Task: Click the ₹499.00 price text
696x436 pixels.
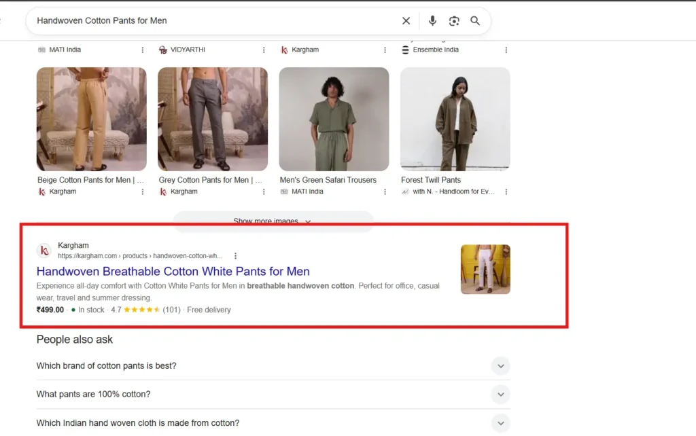Action: 50,310
